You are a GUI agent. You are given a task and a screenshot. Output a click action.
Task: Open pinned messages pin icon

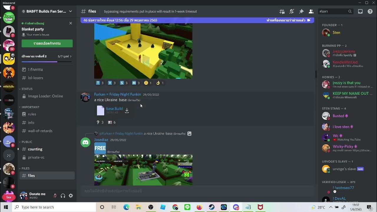point(301,11)
